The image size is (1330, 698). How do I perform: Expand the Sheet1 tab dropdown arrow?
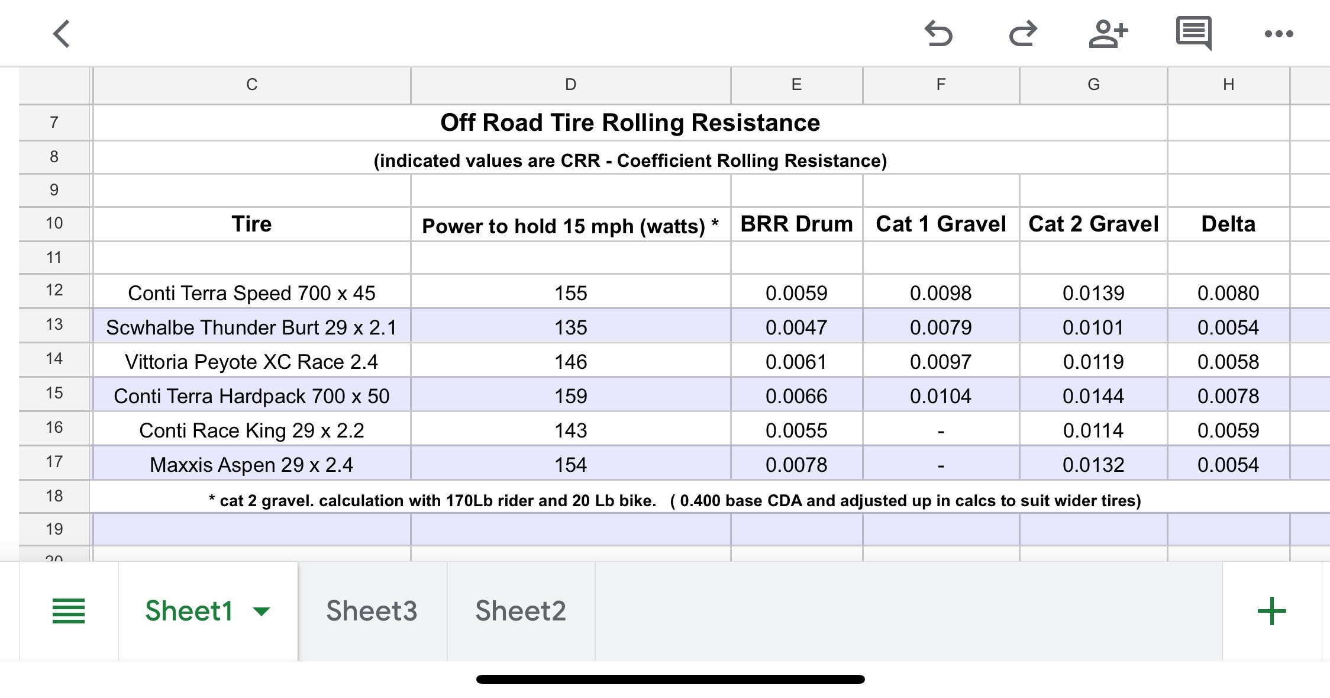point(262,611)
